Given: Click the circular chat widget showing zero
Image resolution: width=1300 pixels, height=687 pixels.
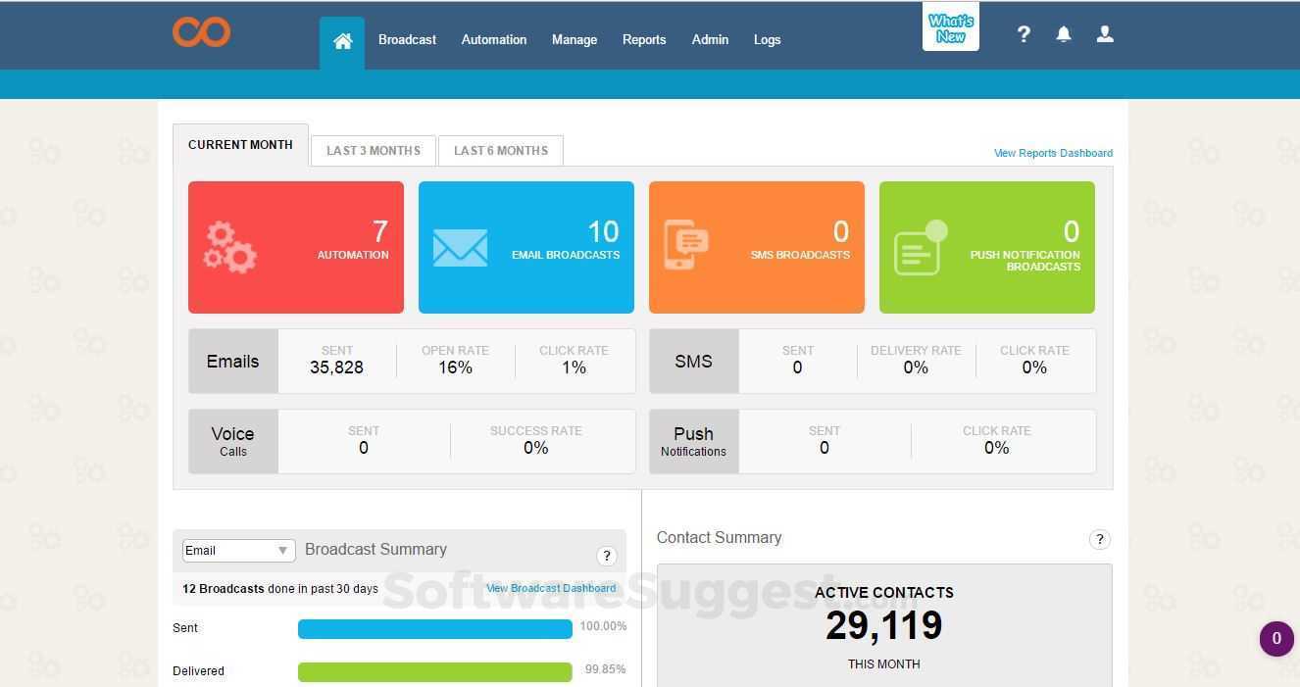Looking at the screenshot, I should (1276, 638).
